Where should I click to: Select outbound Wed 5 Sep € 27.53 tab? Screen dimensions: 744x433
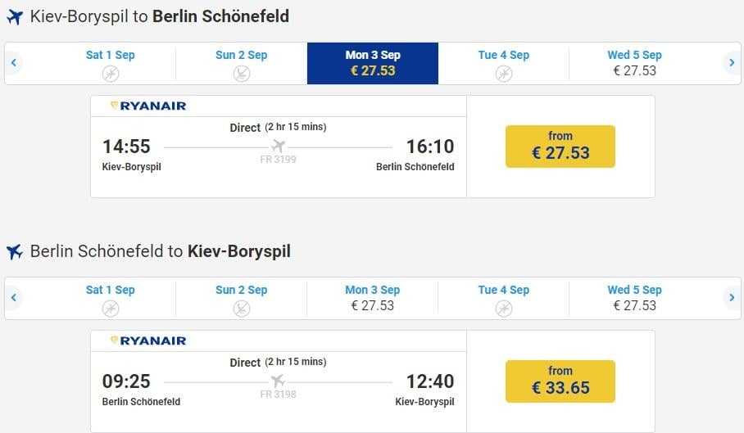click(x=635, y=64)
